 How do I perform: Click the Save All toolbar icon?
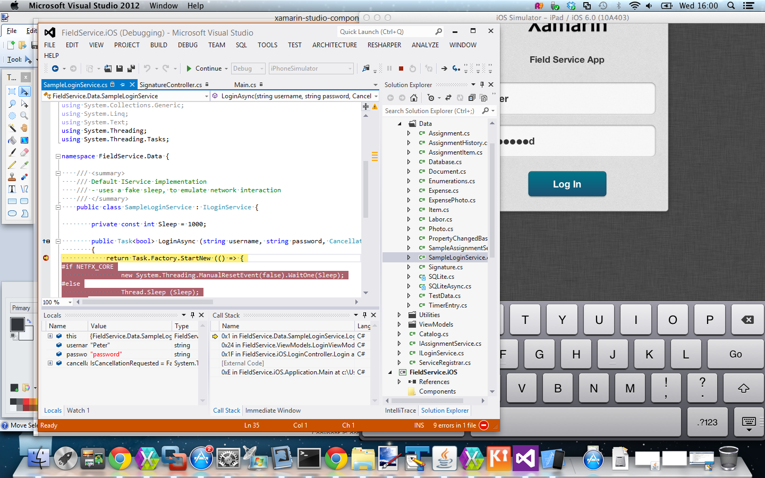click(x=131, y=69)
